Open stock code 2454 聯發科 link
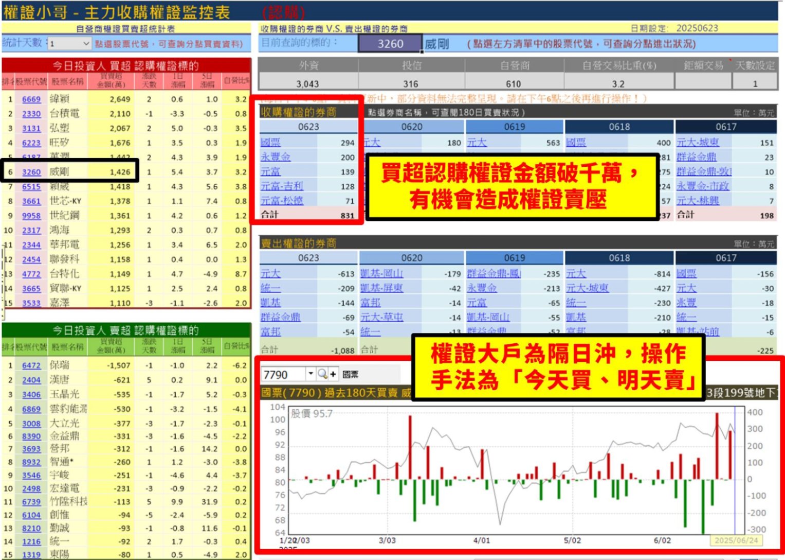The image size is (785, 560). 31,260
